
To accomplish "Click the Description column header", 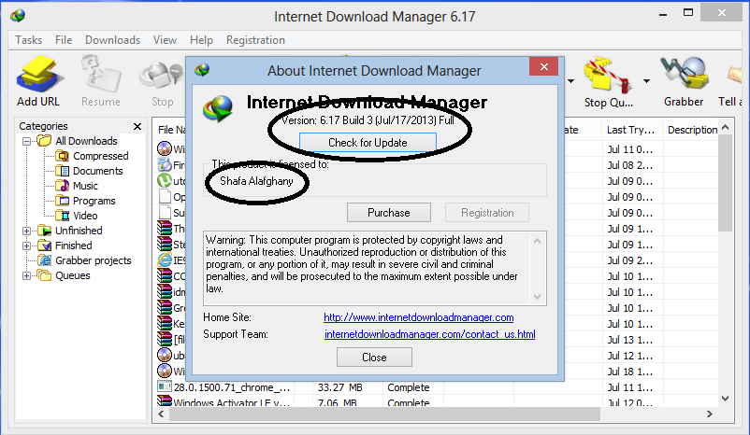I will 692,130.
